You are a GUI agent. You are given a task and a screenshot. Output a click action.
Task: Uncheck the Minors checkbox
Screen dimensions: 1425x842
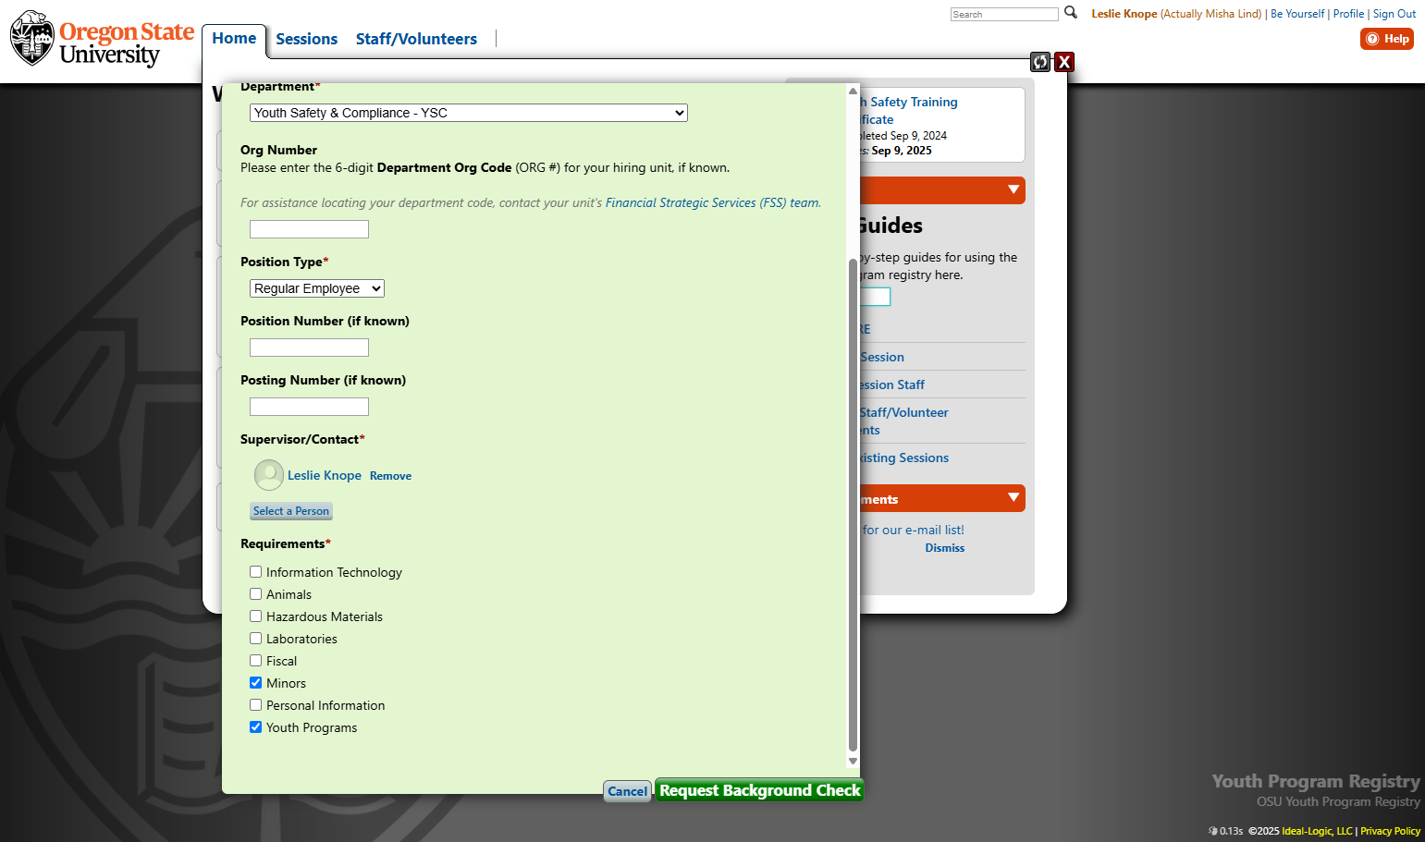[256, 683]
